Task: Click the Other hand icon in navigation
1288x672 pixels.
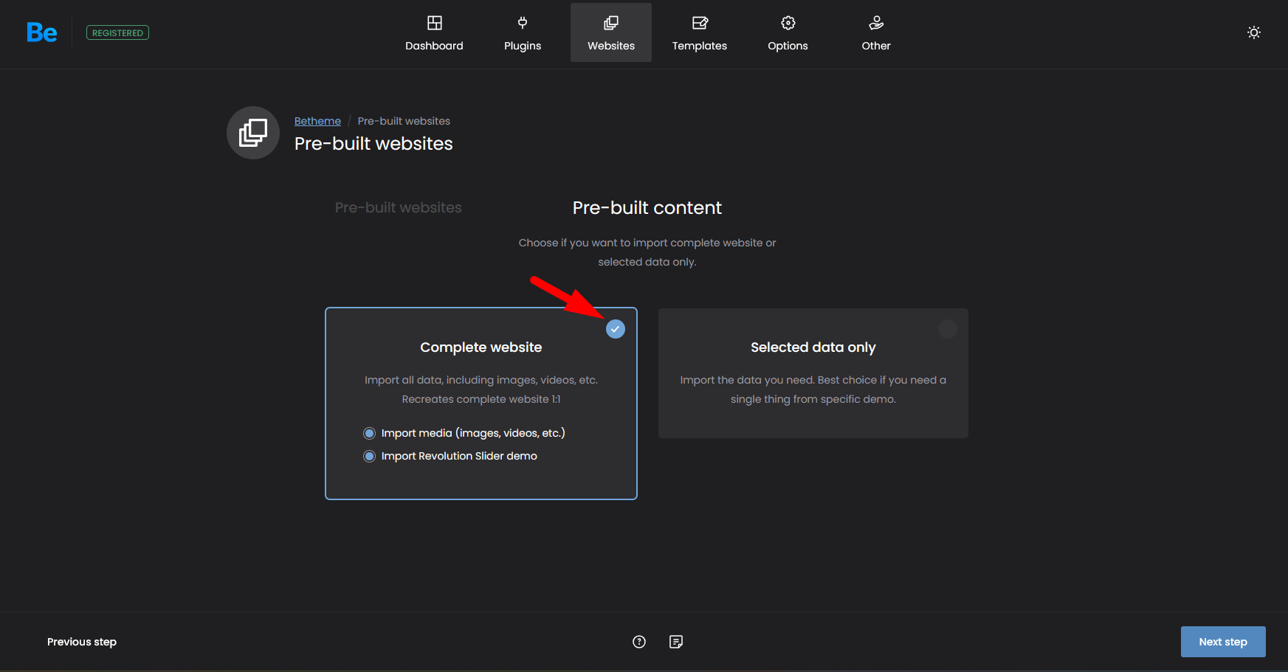Action: point(876,23)
